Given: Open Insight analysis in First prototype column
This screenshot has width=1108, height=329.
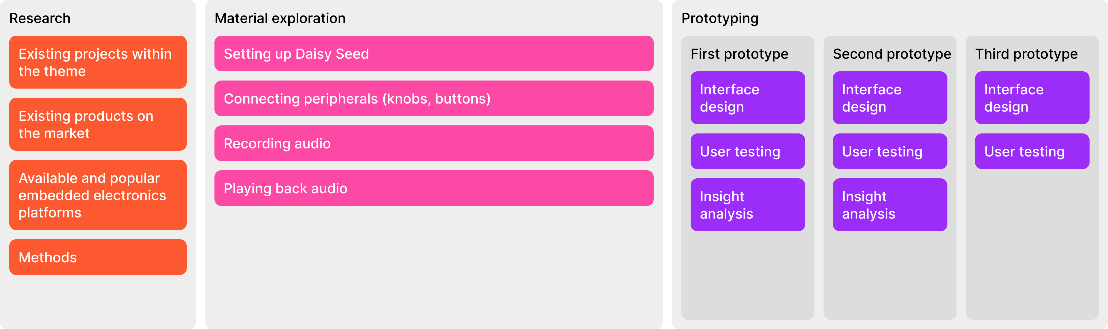Looking at the screenshot, I should click(748, 205).
